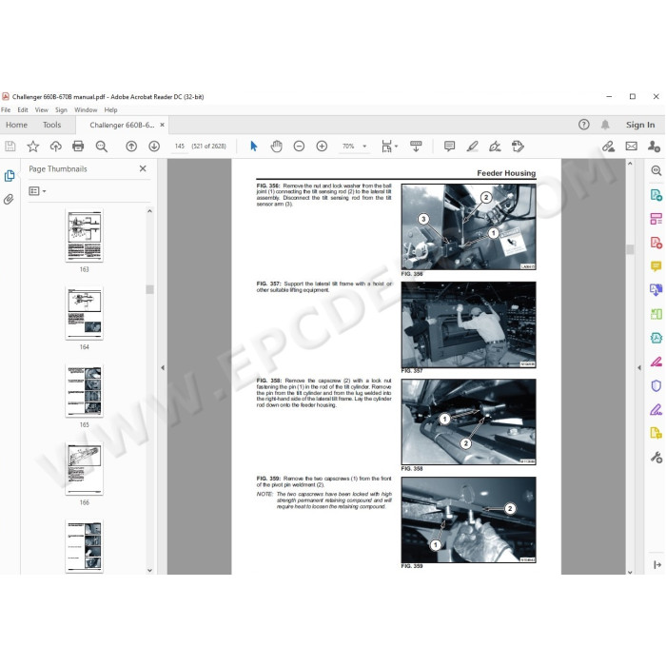
Task: Add a sticky note comment
Action: tap(449, 146)
